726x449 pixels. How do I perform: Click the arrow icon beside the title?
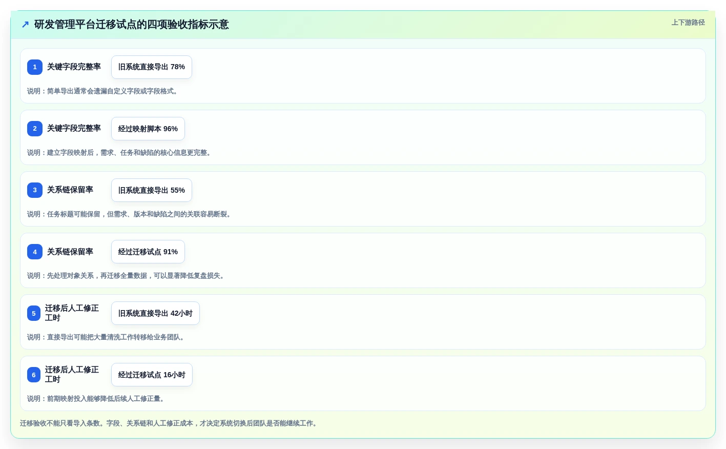[25, 25]
